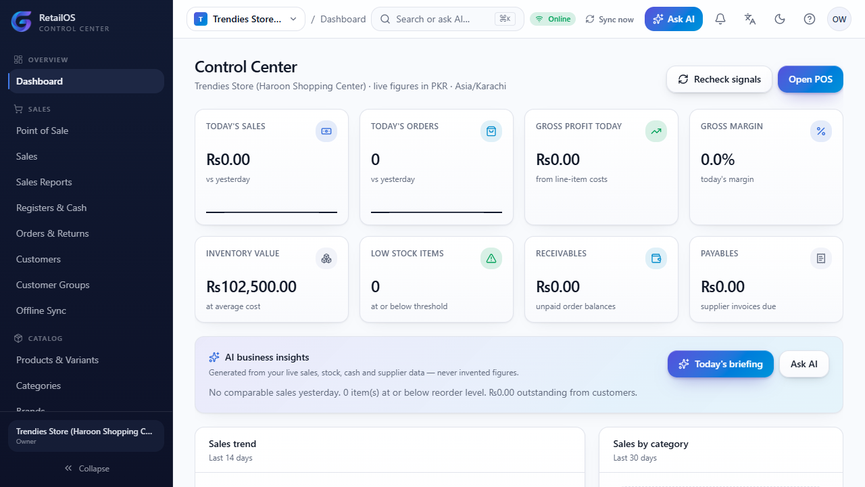Open Sales Reports

[x=86, y=182]
